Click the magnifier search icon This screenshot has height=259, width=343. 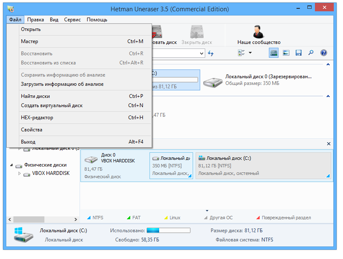[x=311, y=53]
